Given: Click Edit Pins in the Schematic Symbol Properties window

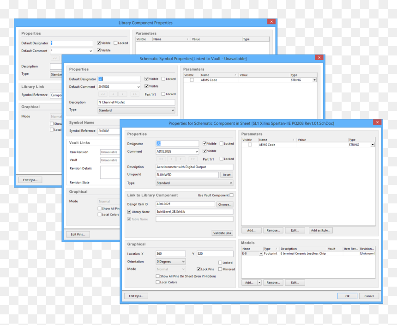Looking at the screenshot, I should pos(78,234).
